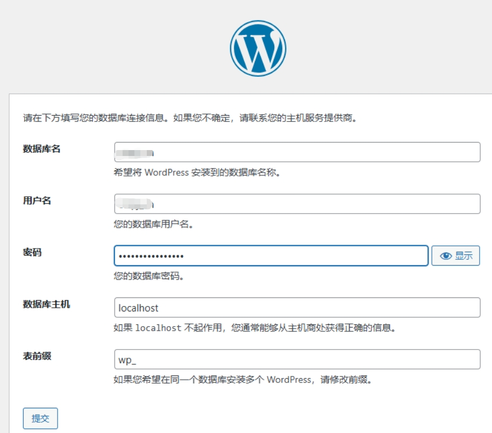Click the 数据库名 input field
The height and width of the screenshot is (433, 492).
(x=297, y=152)
